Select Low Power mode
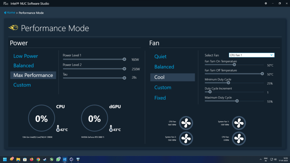Viewport: 290px width, 163px height. pyautogui.click(x=25, y=56)
